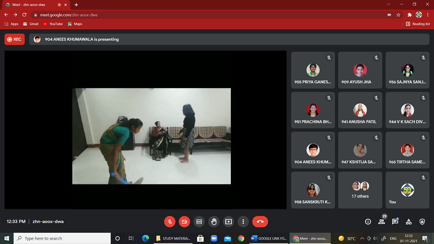
Task: Open the Reading list panel
Action: click(x=418, y=24)
